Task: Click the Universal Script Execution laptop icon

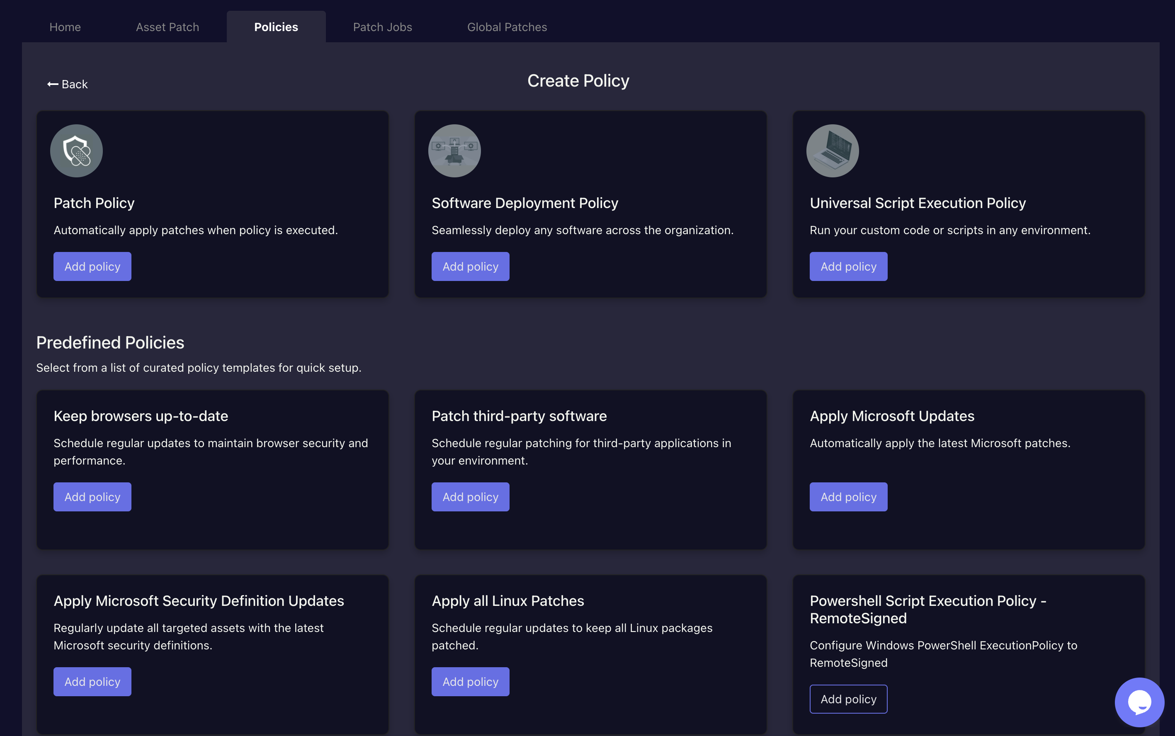Action: (x=832, y=151)
